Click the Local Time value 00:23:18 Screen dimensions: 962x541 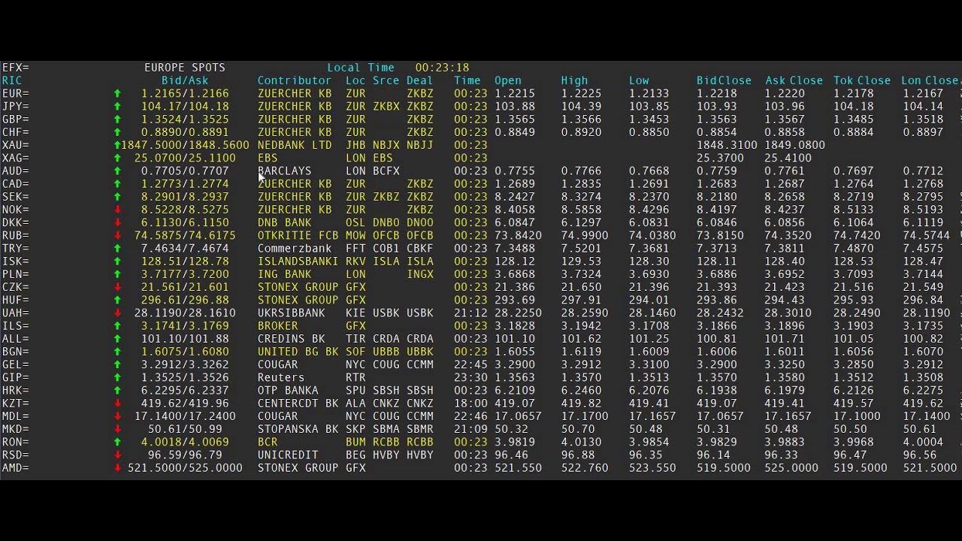click(442, 68)
